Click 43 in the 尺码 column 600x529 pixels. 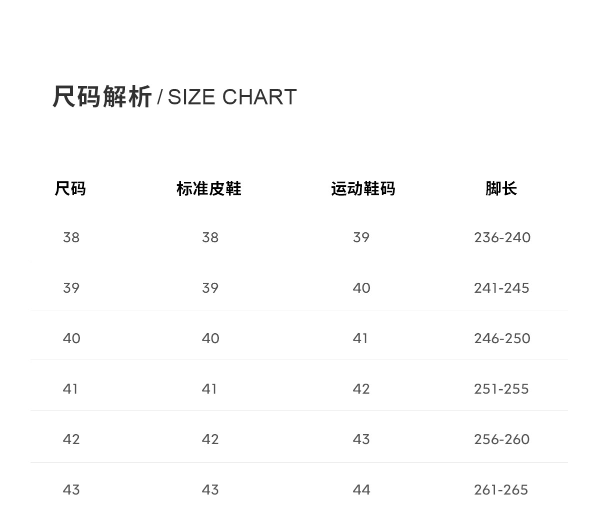[x=71, y=490]
